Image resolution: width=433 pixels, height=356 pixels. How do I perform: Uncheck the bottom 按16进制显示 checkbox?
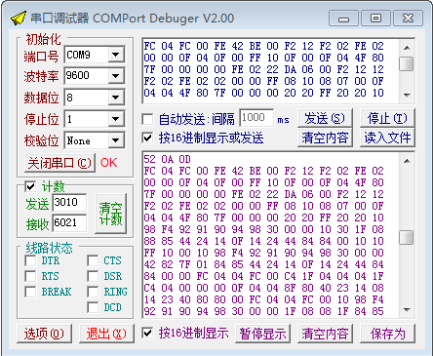point(147,333)
